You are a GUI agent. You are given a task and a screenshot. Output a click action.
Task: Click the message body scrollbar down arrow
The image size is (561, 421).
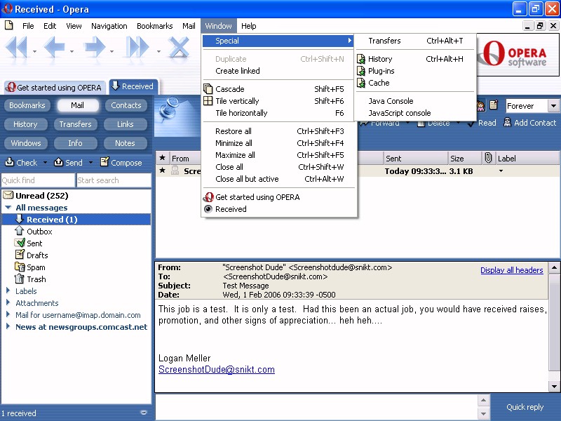[x=554, y=387]
